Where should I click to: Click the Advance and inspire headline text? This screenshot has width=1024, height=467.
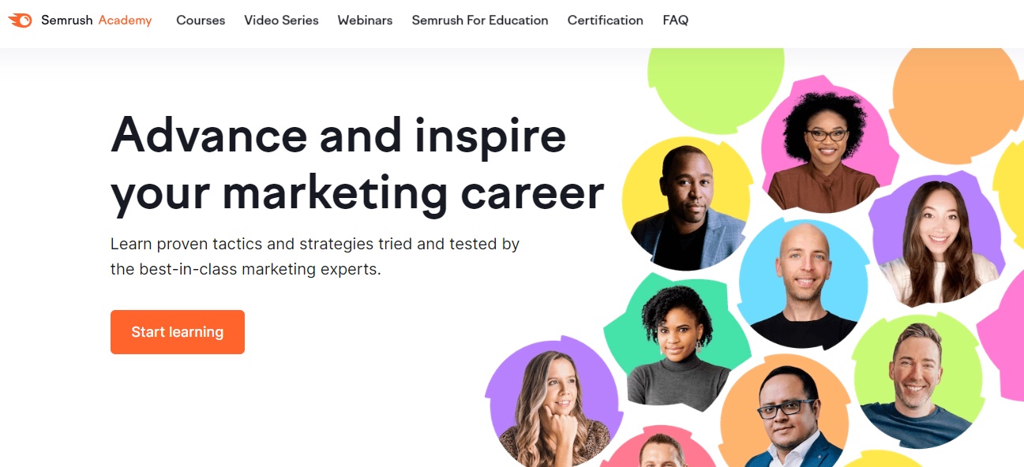coord(338,136)
